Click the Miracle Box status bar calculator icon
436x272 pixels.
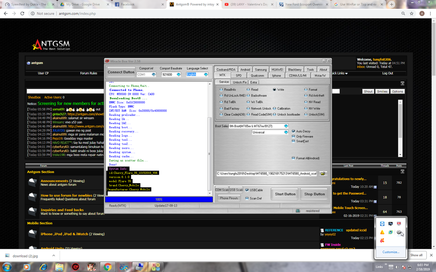(298, 211)
